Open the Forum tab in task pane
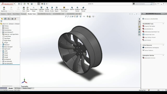 pyautogui.click(x=139, y=35)
